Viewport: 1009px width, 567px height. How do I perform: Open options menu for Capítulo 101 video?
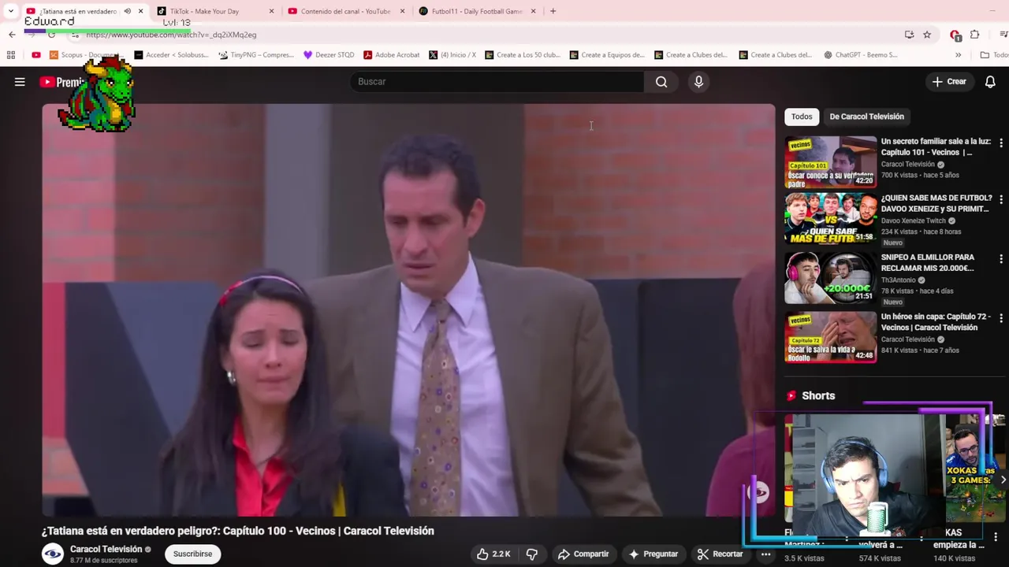[1001, 143]
